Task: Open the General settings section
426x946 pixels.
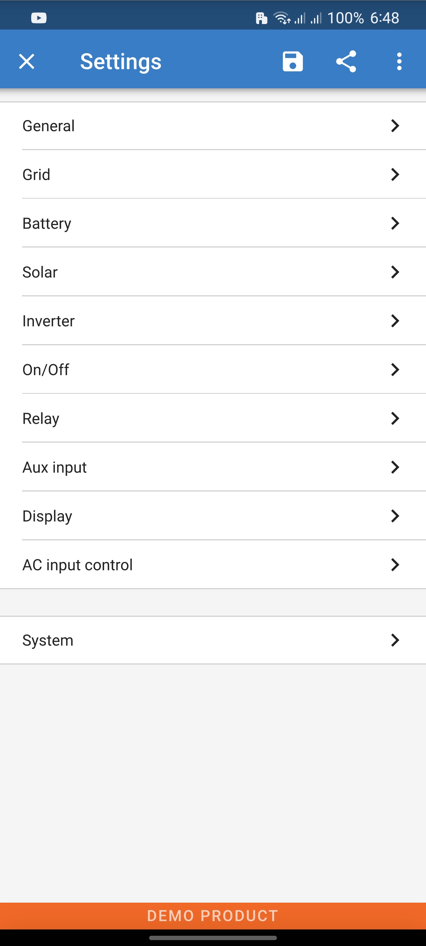Action: [x=213, y=126]
